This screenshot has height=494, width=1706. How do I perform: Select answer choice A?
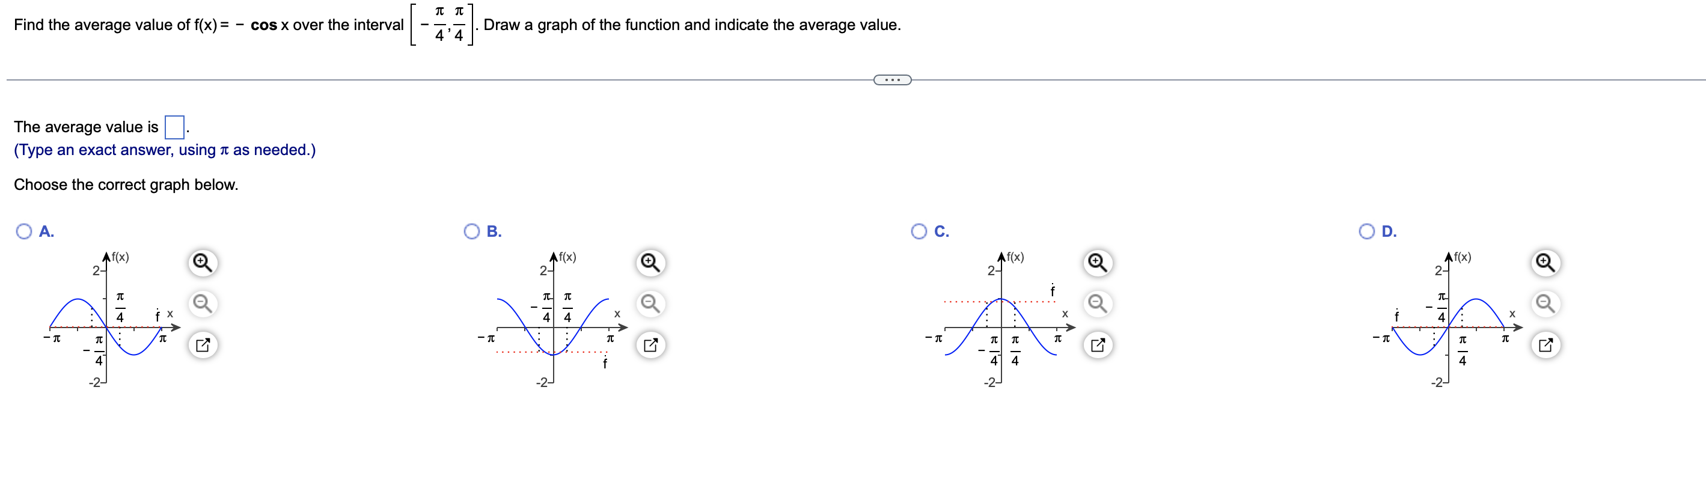coord(24,231)
